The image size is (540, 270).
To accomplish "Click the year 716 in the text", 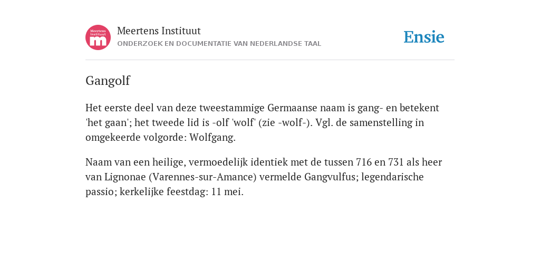I will click(x=364, y=162).
